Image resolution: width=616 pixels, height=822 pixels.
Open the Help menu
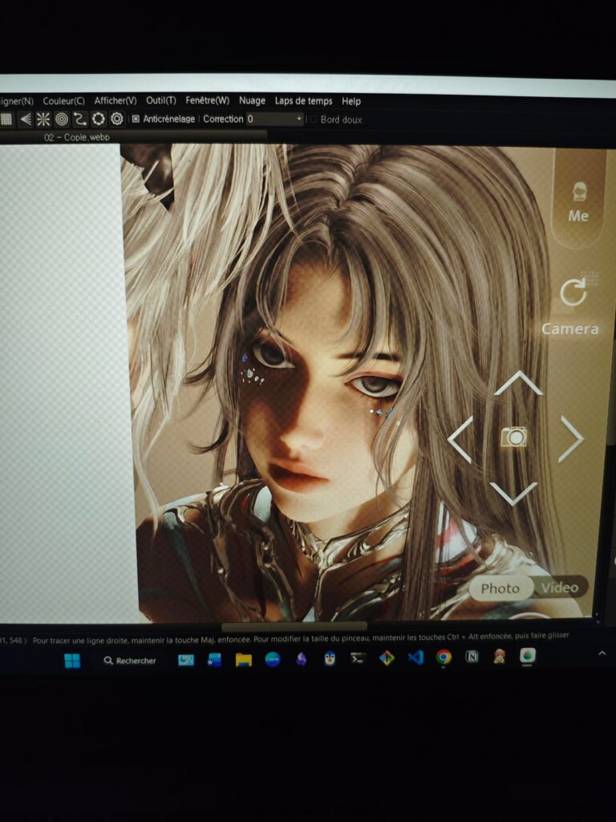pyautogui.click(x=351, y=101)
